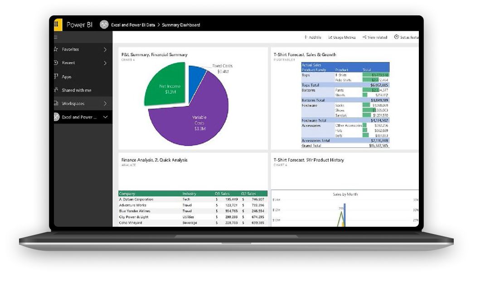
Task: Click the Shared with me person icon
Action: [56, 90]
